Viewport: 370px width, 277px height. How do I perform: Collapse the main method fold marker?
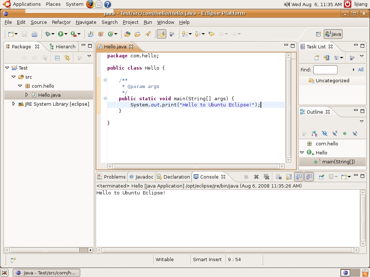point(106,98)
